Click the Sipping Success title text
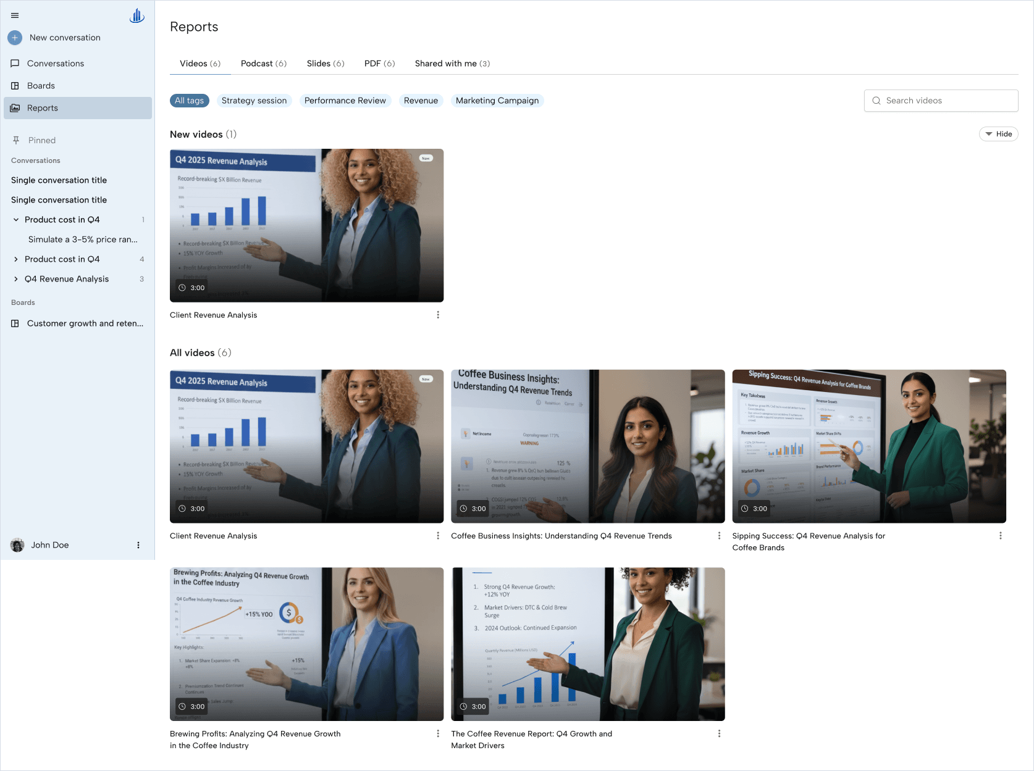 809,542
